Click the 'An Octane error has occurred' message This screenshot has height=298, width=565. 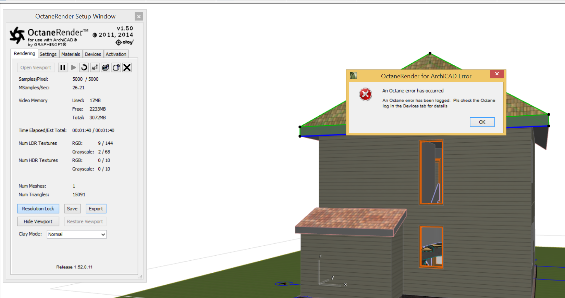[413, 91]
